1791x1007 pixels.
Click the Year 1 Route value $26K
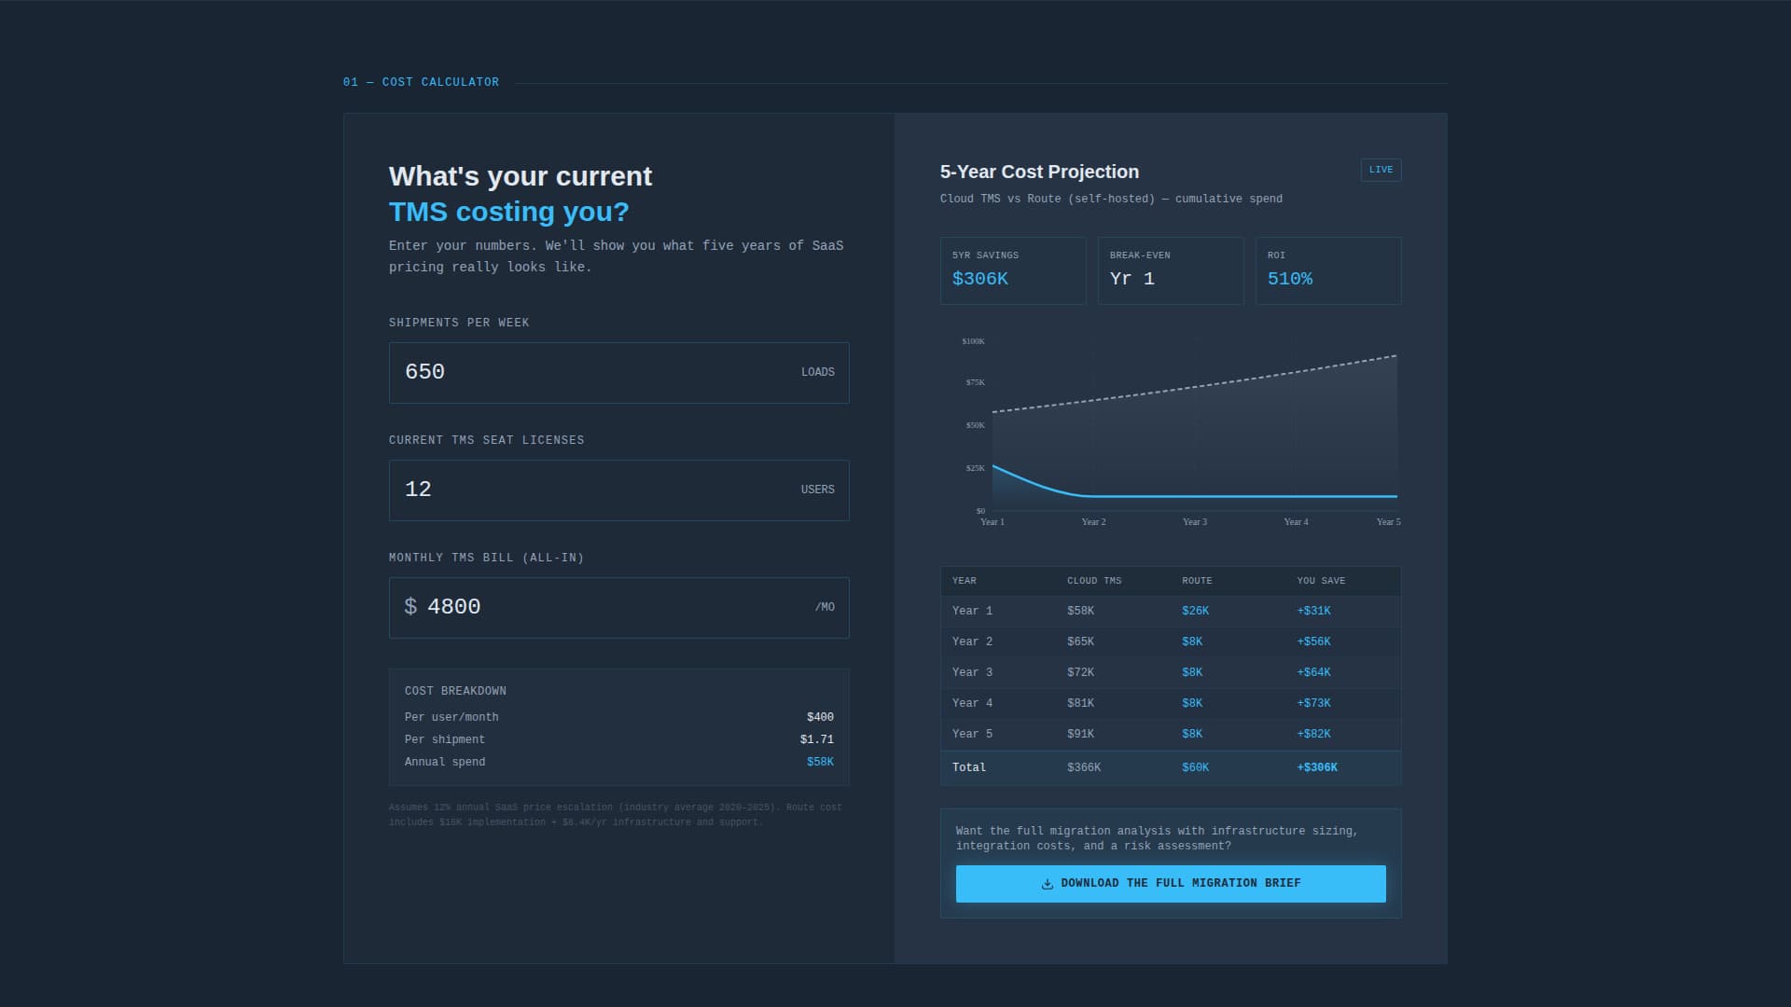tap(1195, 611)
